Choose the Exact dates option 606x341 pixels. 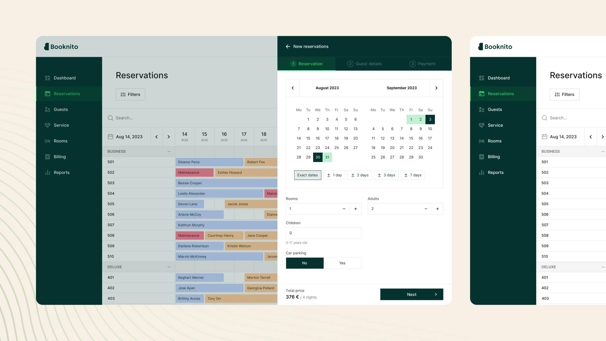click(x=307, y=175)
